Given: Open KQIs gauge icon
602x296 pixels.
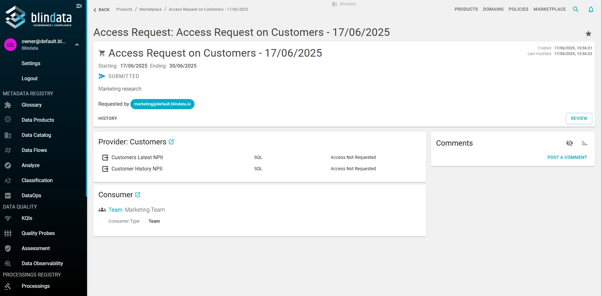Looking at the screenshot, I should (x=8, y=218).
